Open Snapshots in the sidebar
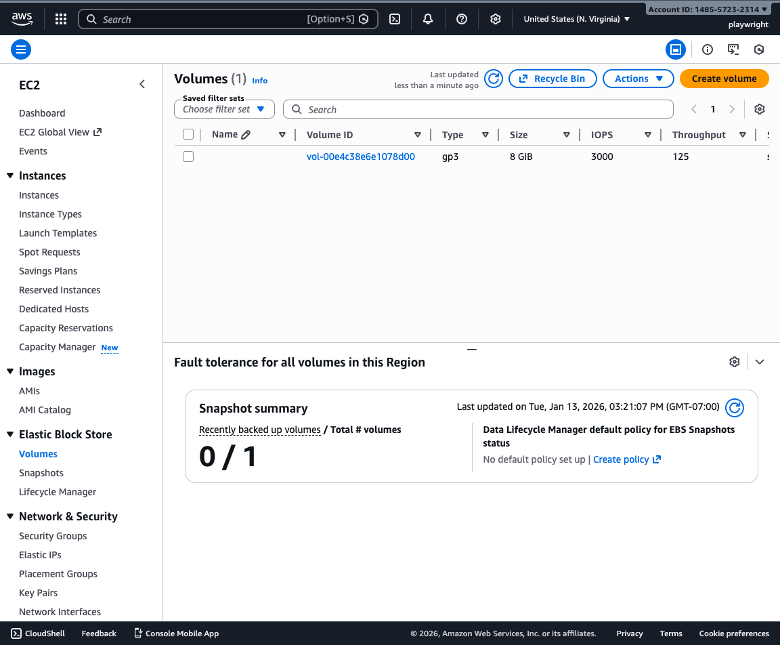Screen dimensions: 780x645 (x=41, y=473)
